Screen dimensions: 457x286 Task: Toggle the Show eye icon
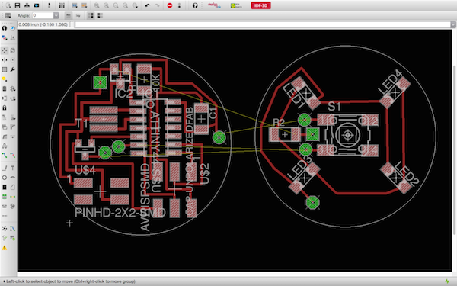point(12,28)
